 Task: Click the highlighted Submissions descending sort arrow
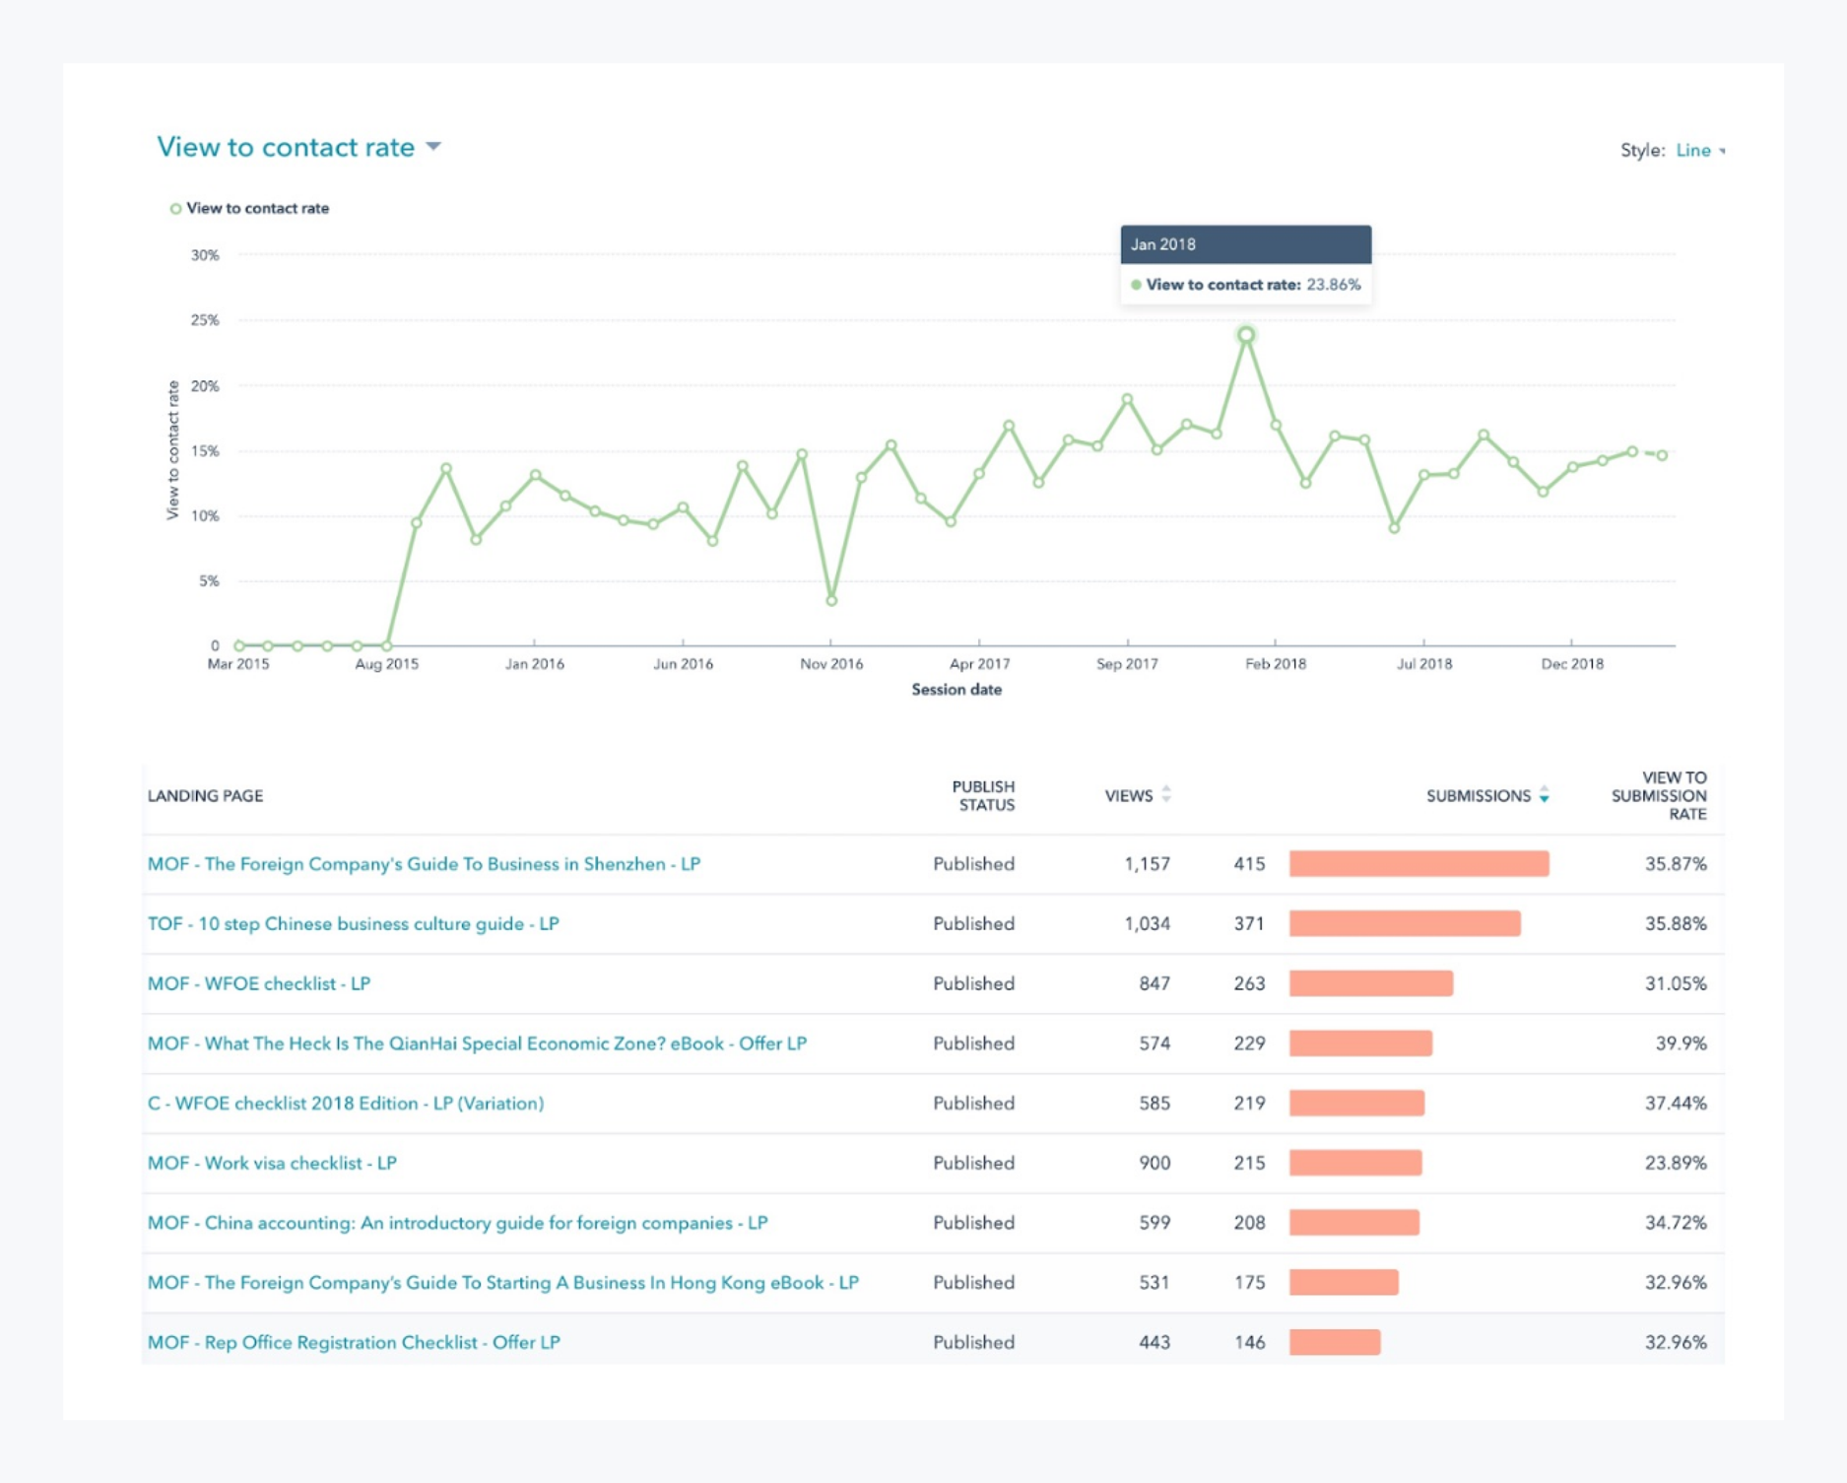(x=1545, y=801)
